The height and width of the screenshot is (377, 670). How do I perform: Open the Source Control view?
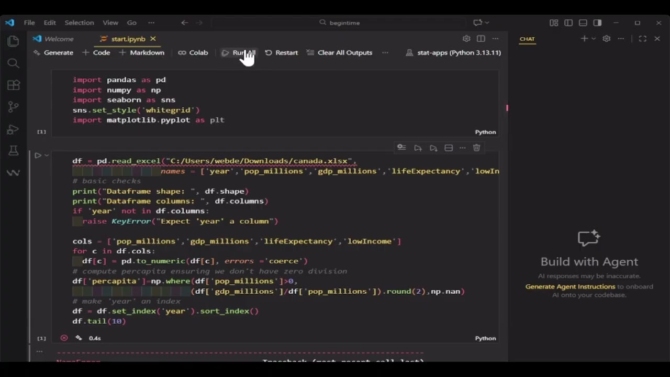point(13,107)
